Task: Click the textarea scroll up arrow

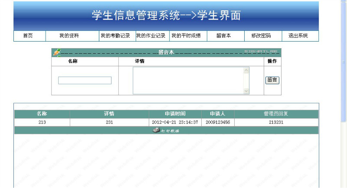Action: [x=246, y=70]
